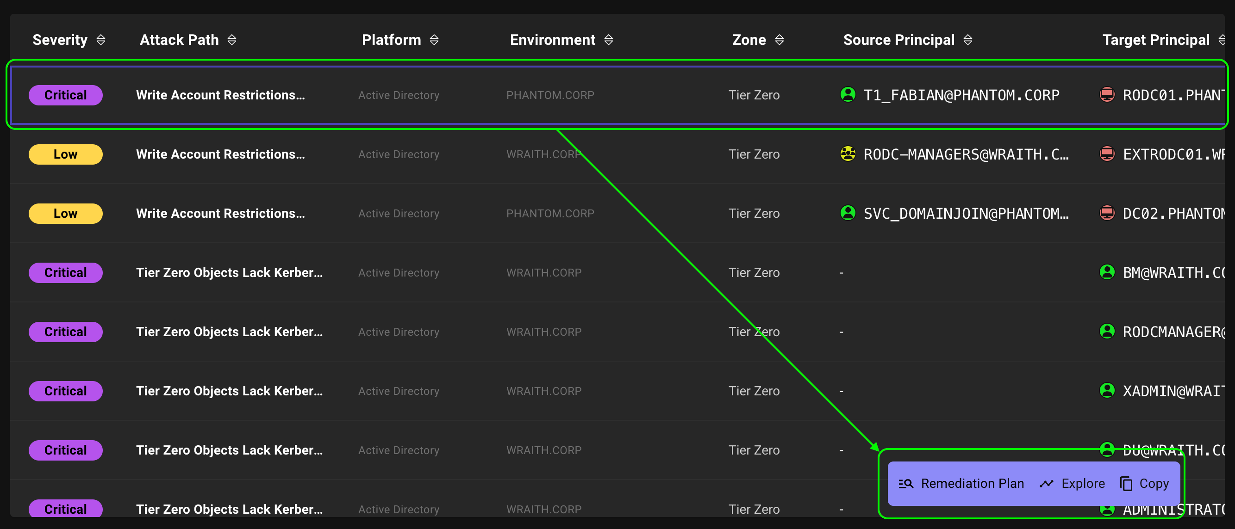Click computer icon beside EXTRODC01 target
Image resolution: width=1235 pixels, height=529 pixels.
1107,154
